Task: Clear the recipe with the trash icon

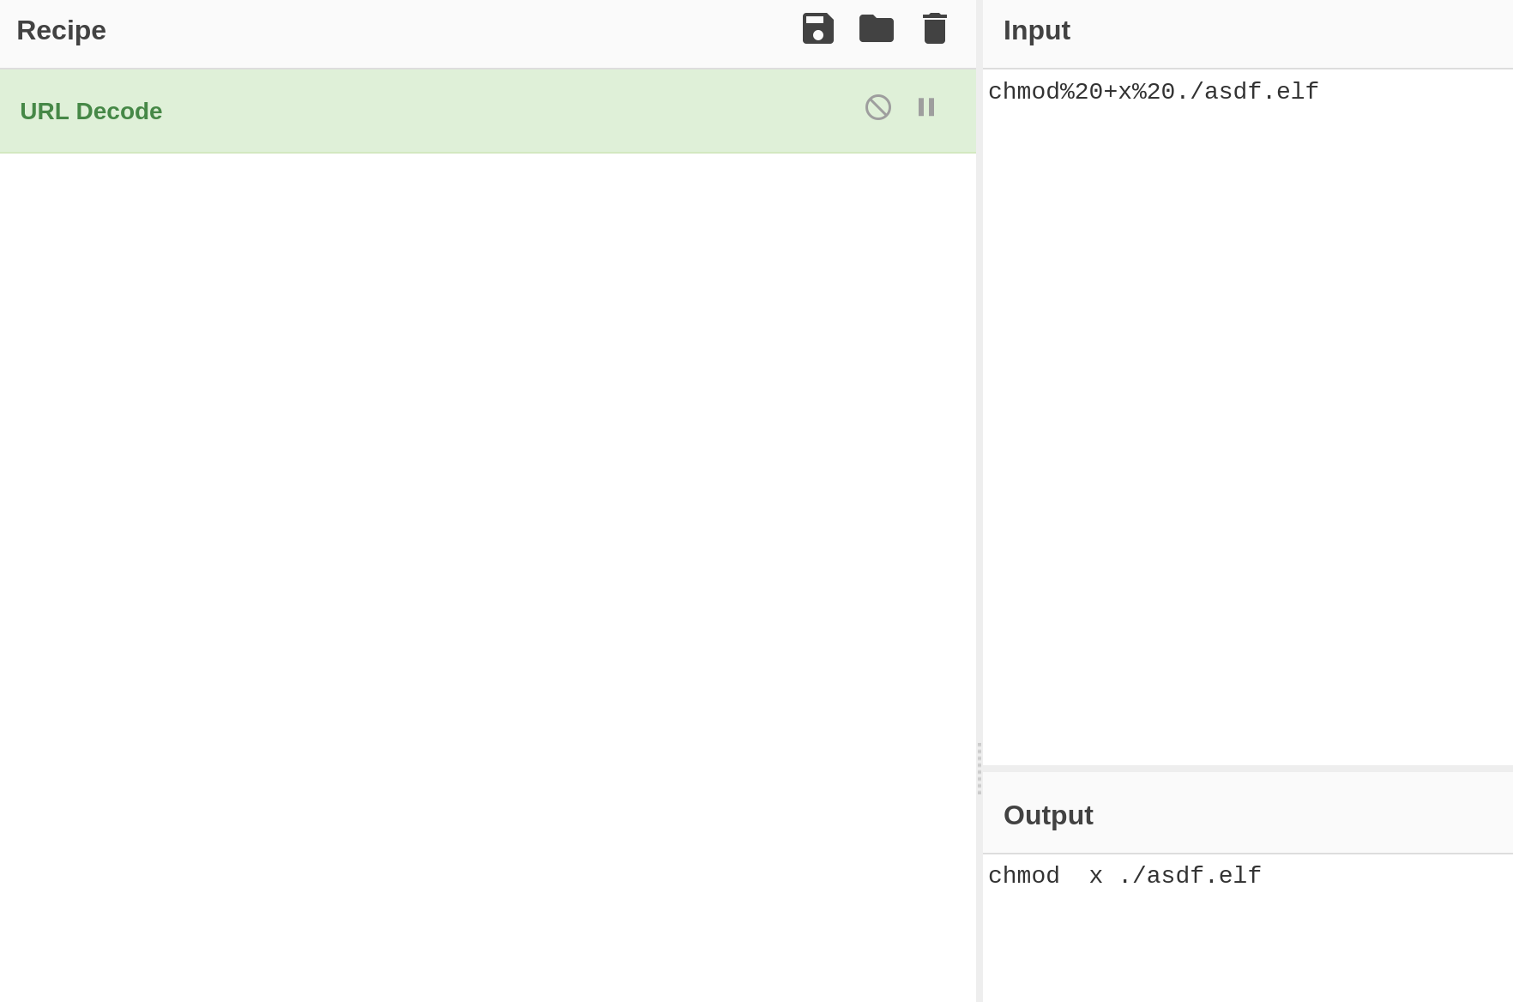Action: 934,28
